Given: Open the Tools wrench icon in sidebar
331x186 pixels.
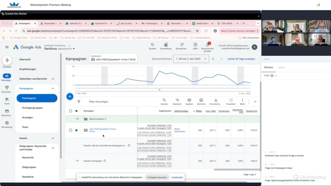Looking at the screenshot, I should click(x=7, y=100).
